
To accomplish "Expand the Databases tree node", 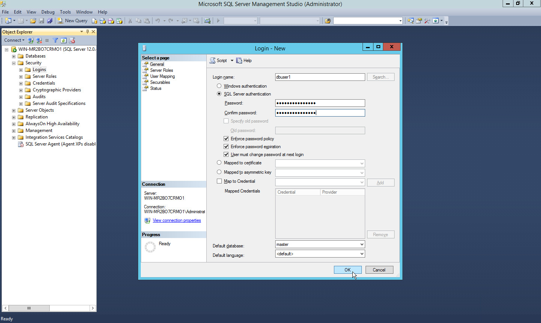I will (x=14, y=56).
